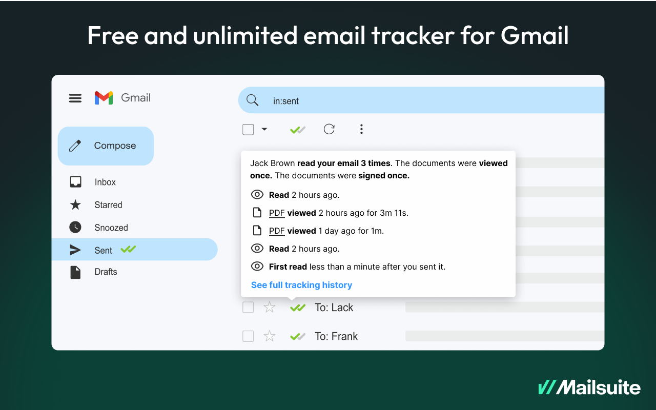Refresh the email list

pos(329,129)
